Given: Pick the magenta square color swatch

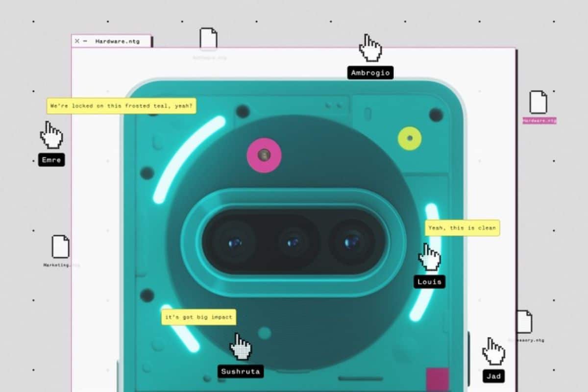Looking at the screenshot, I should tap(437, 379).
